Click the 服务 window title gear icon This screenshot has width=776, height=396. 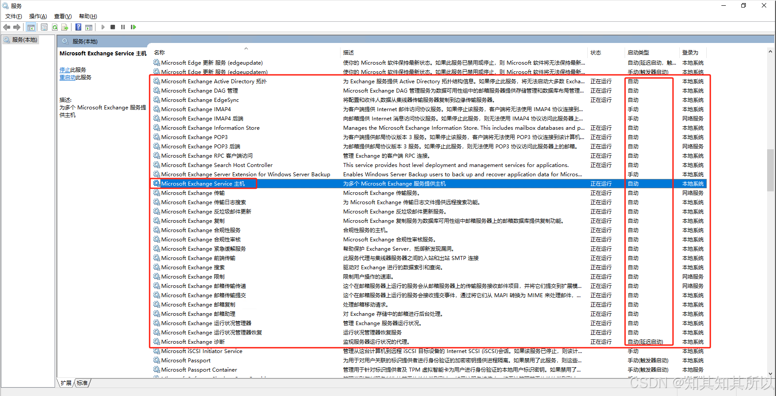[5, 6]
